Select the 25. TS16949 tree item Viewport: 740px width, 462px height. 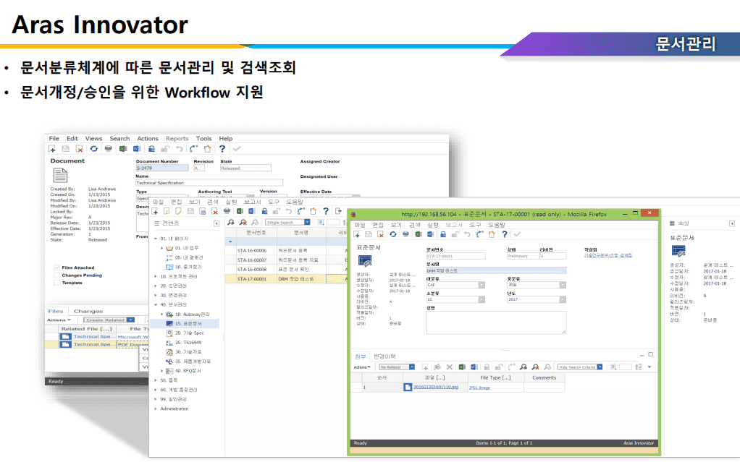coord(188,343)
